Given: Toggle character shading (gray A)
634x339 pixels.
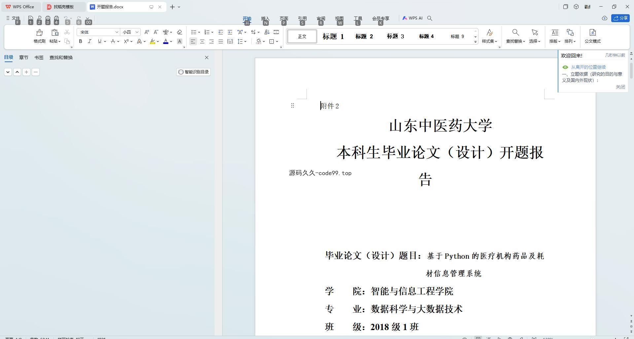Looking at the screenshot, I should click(180, 41).
